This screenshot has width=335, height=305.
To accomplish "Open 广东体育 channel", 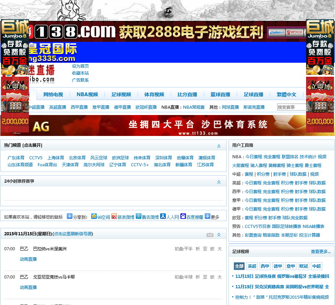I will click(16, 158).
